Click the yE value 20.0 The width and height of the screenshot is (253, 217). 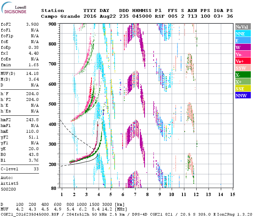[34, 149]
